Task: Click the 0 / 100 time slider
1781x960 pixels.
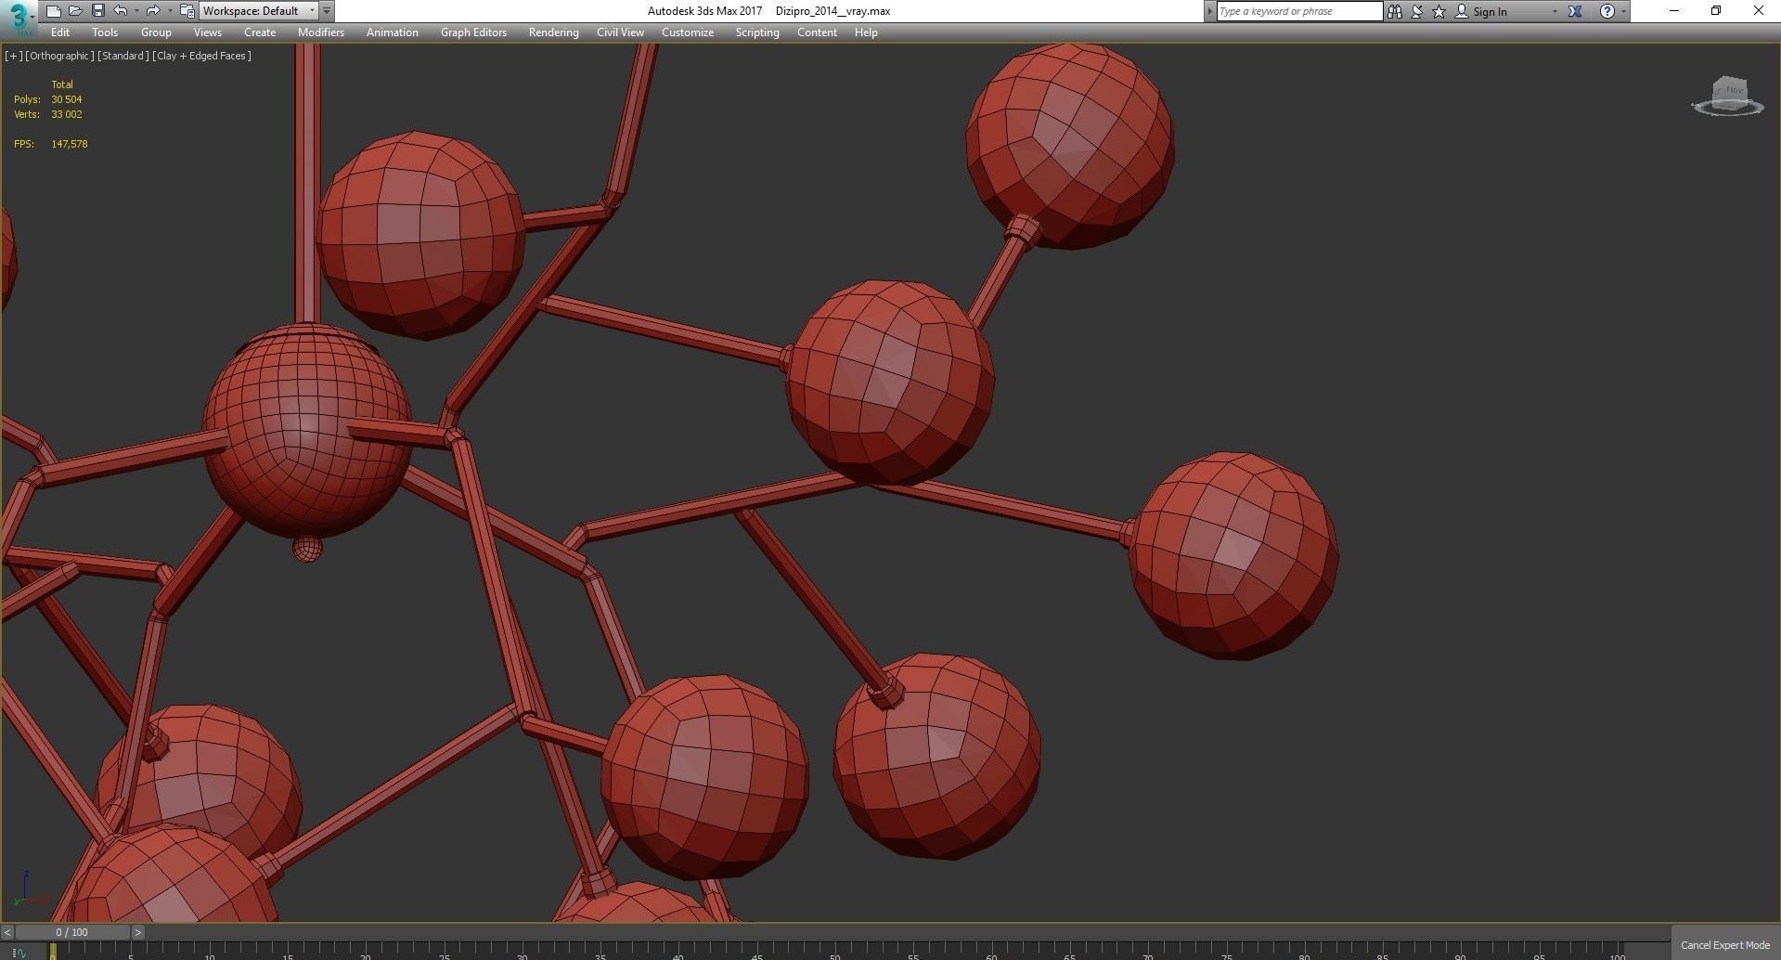Action: [x=72, y=932]
